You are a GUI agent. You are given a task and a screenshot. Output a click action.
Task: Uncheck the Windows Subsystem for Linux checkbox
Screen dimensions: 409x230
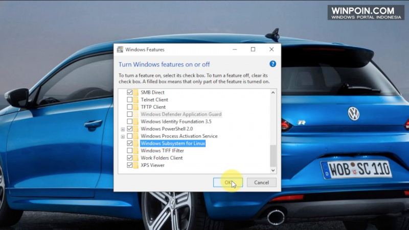(130, 143)
